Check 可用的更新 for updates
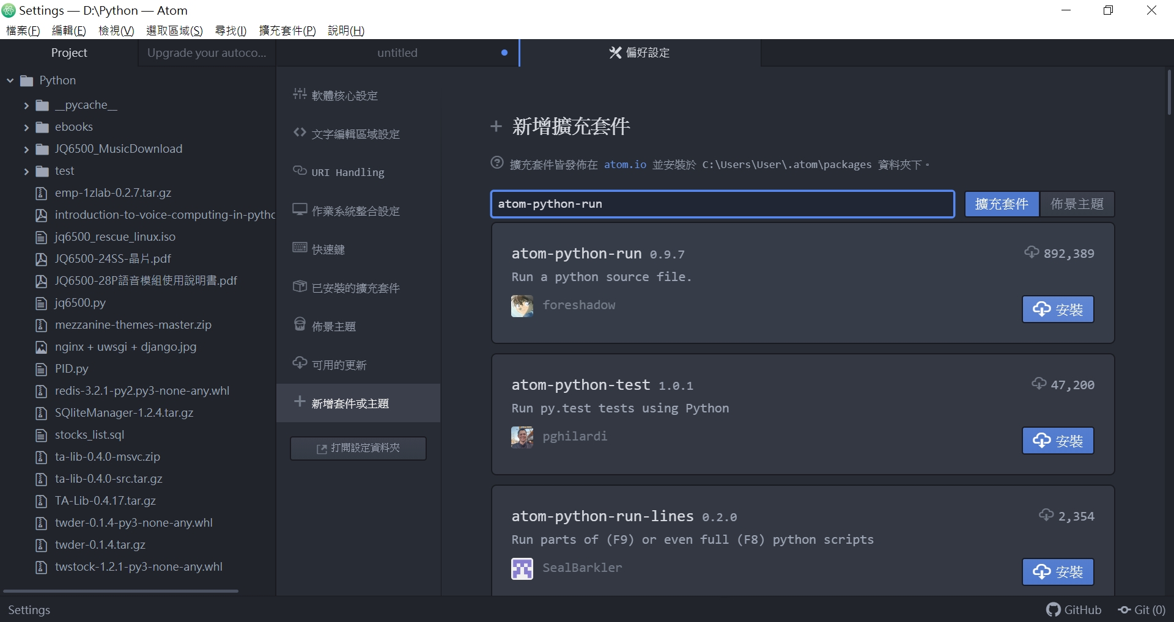 tap(339, 364)
